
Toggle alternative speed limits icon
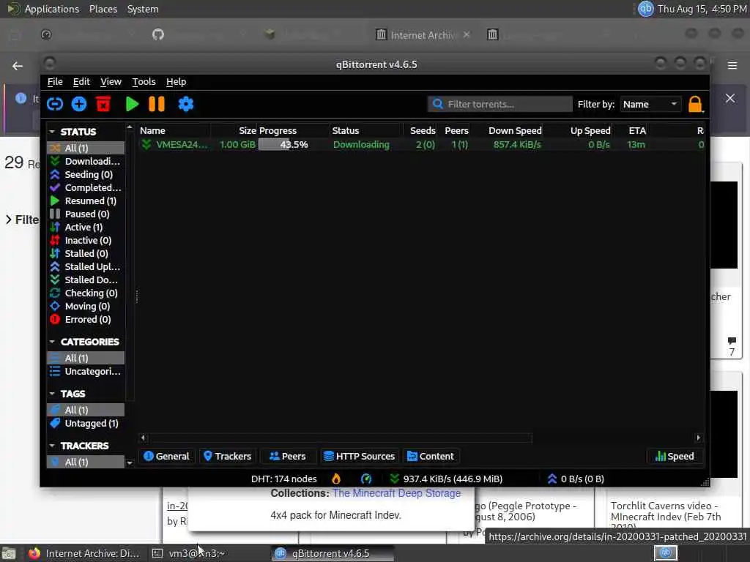pyautogui.click(x=366, y=479)
